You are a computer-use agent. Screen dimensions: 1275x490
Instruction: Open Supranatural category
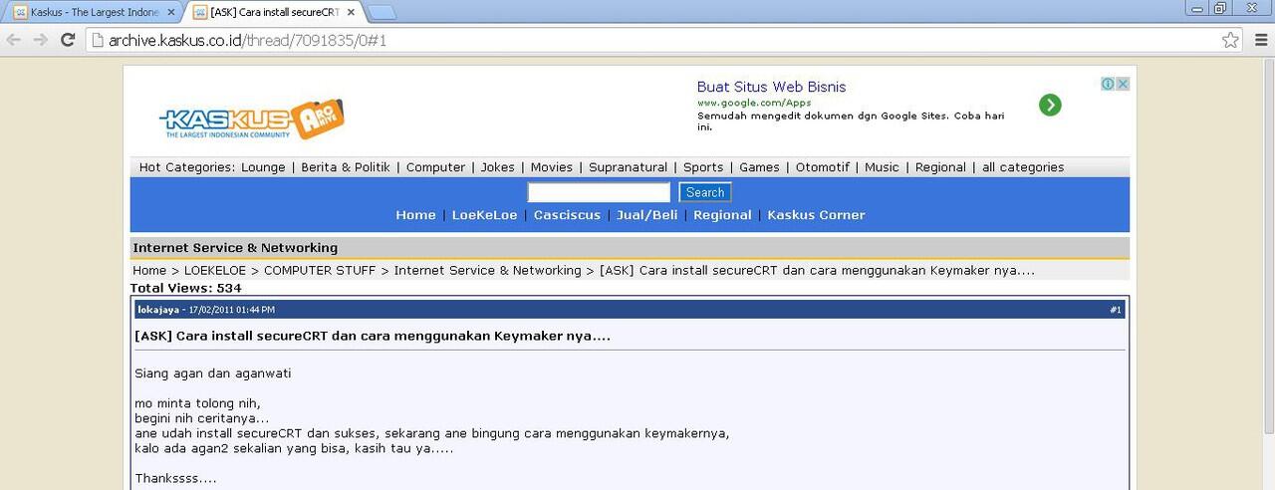coord(628,167)
